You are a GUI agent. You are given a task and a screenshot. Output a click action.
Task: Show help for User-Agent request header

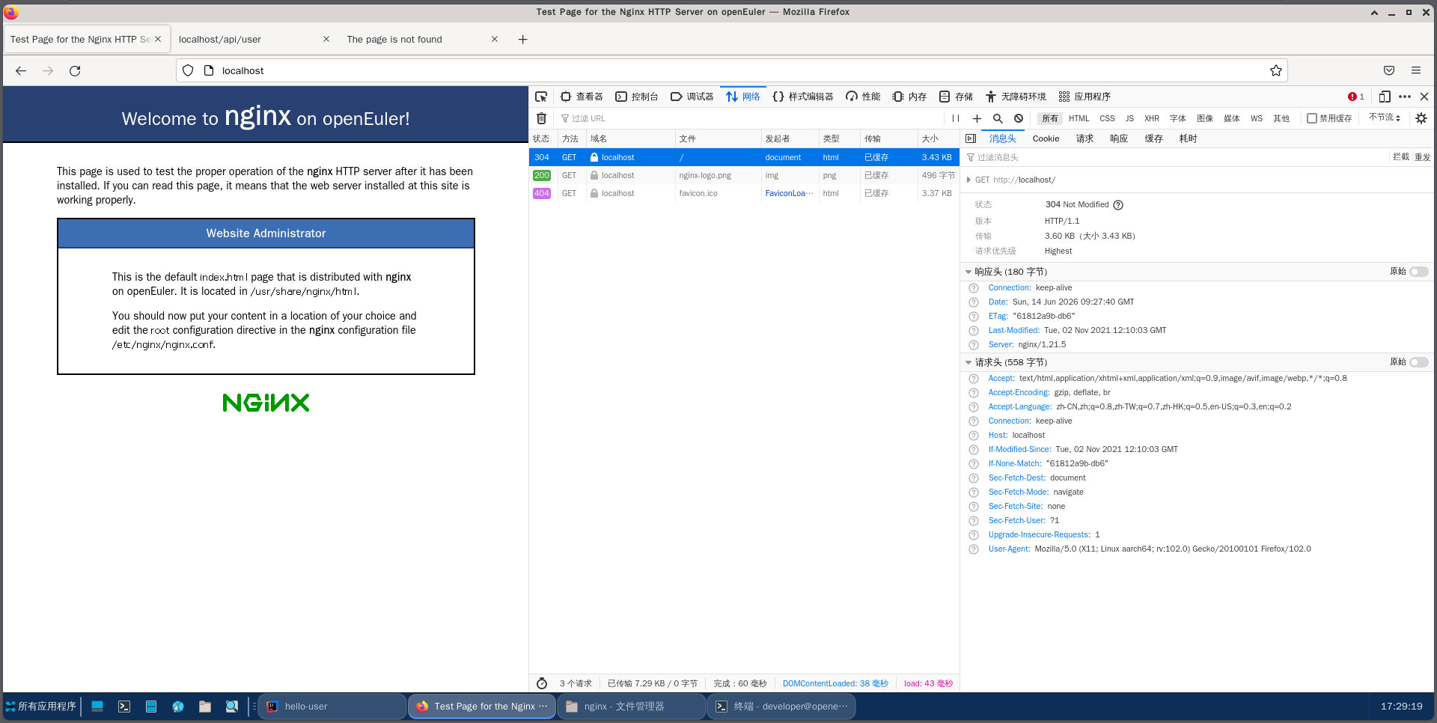click(974, 549)
